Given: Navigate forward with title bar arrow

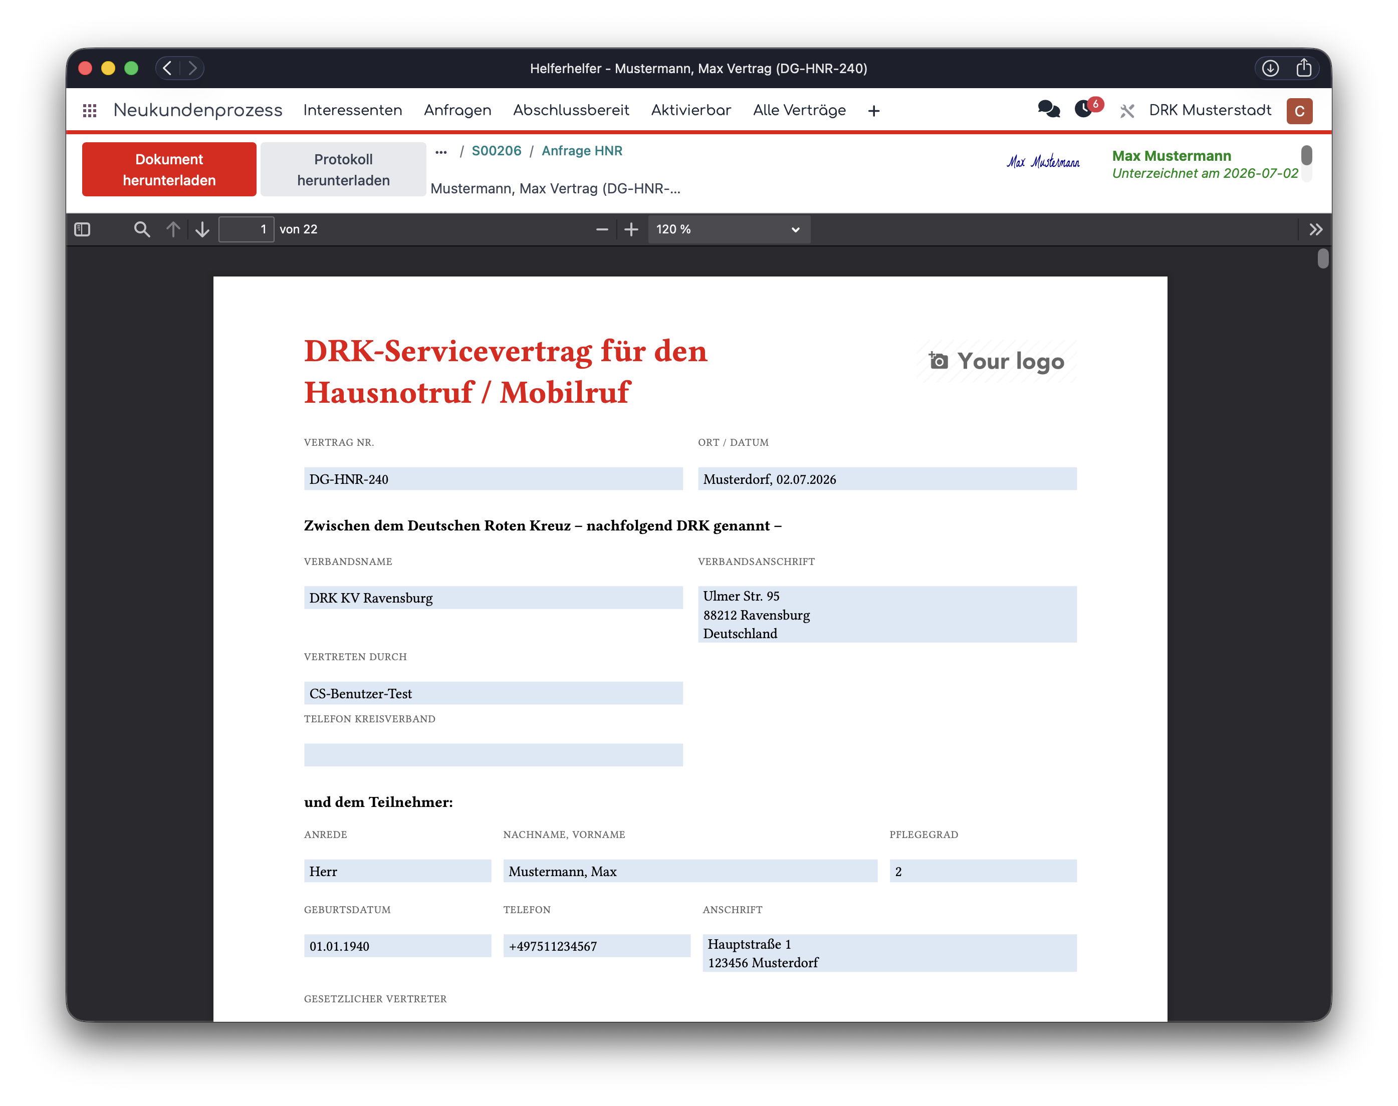Looking at the screenshot, I should 192,68.
